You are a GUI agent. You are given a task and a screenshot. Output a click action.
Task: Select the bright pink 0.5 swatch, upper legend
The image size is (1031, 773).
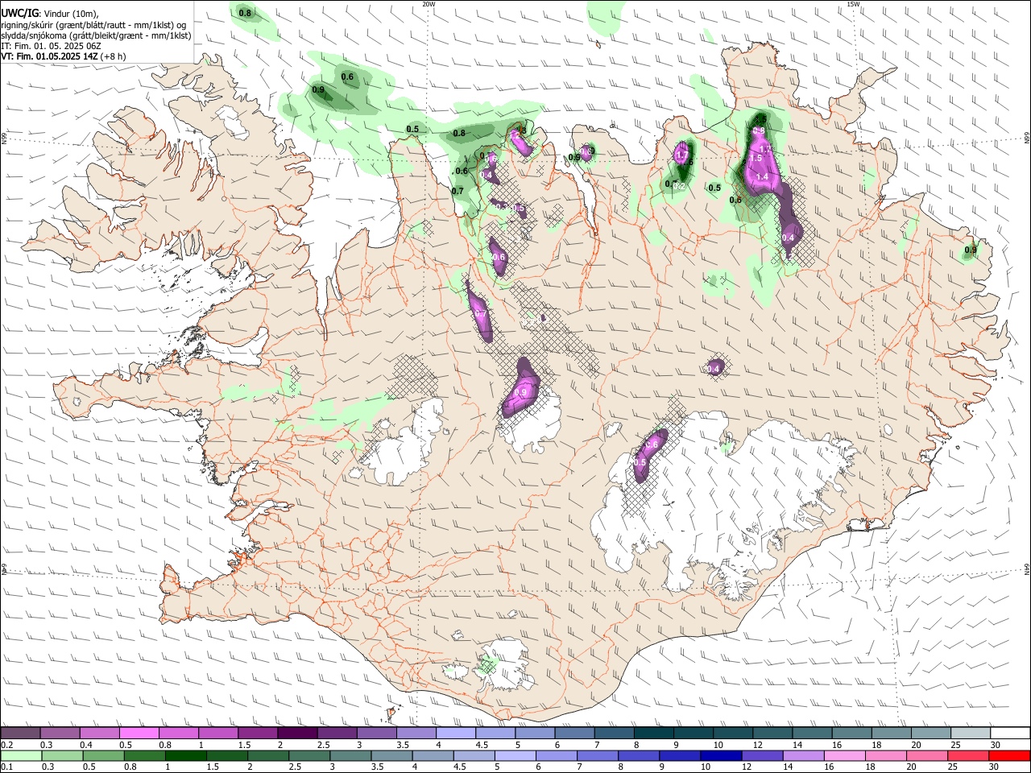click(x=139, y=733)
